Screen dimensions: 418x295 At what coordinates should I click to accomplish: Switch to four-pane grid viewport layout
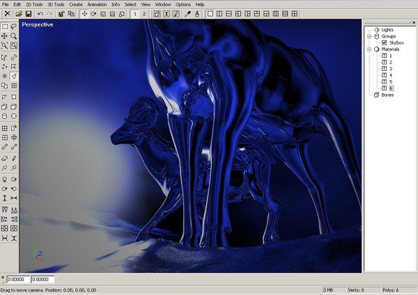point(295,14)
